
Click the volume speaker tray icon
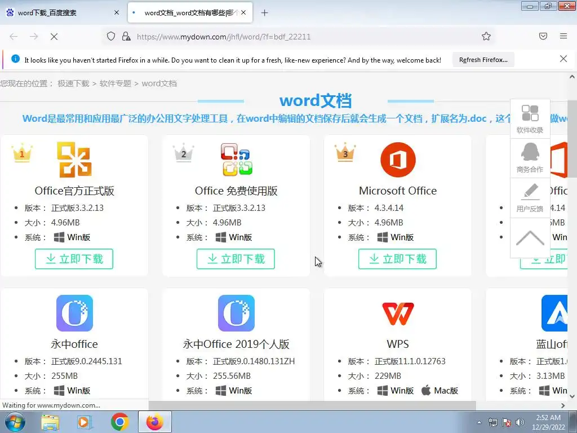click(520, 422)
